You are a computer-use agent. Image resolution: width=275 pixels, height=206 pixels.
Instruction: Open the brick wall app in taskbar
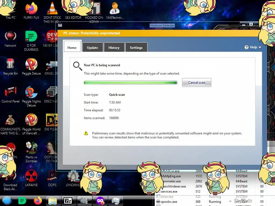point(85,201)
